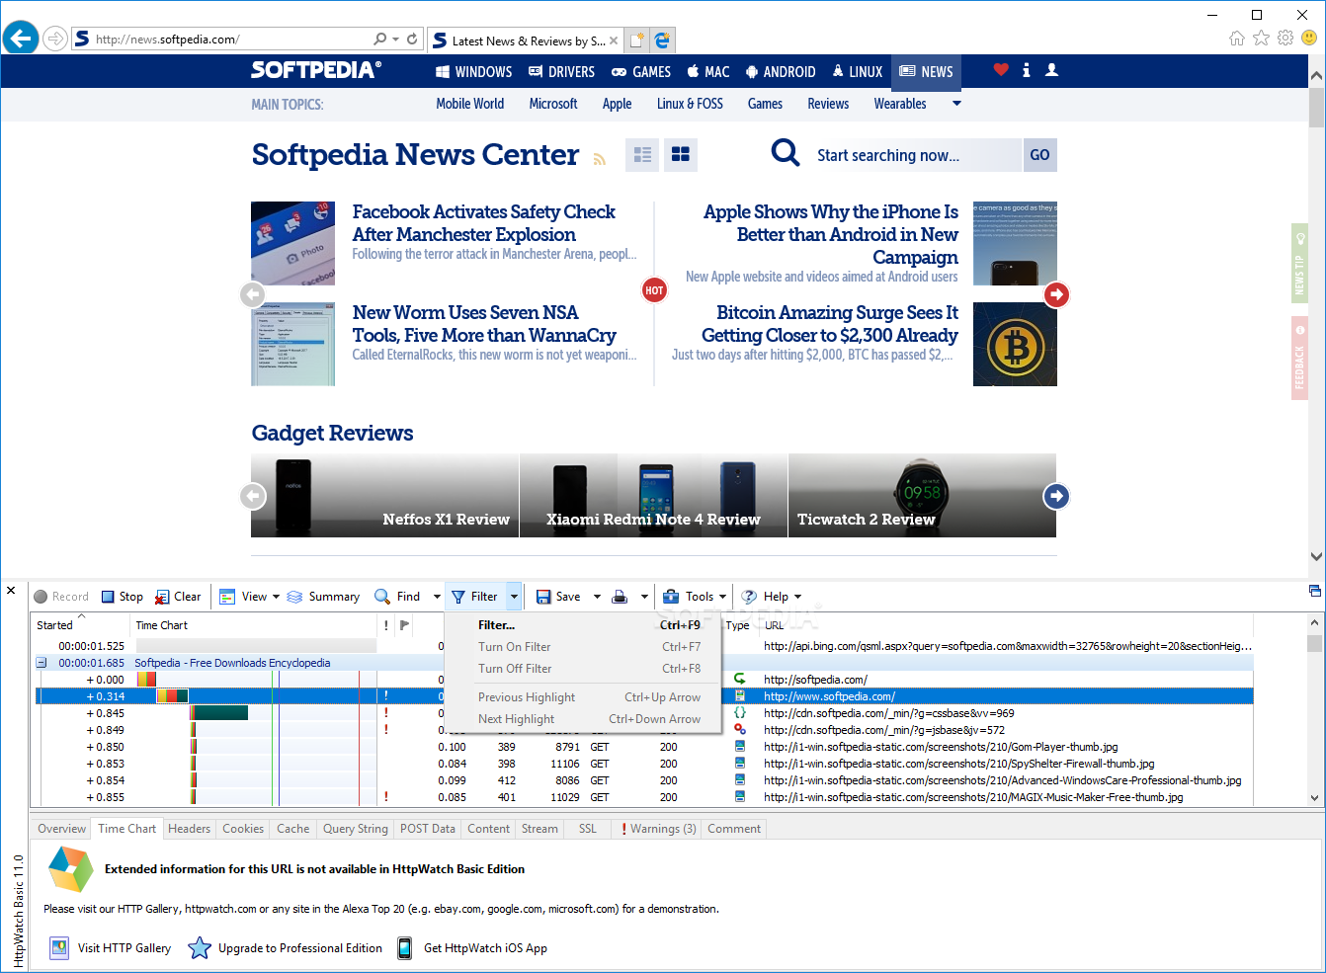Click the page vertical scrollbar down arrow

1316,556
